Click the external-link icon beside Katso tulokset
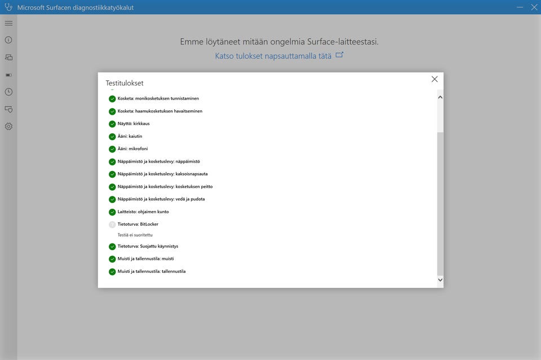This screenshot has width=541, height=360. pos(339,55)
